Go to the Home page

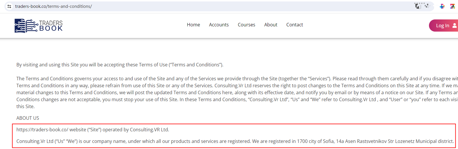coord(193,25)
